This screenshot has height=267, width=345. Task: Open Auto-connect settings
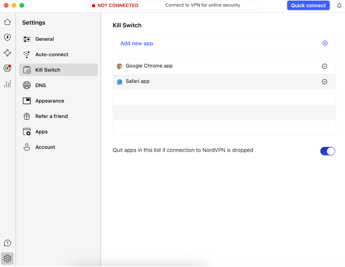[x=58, y=55]
